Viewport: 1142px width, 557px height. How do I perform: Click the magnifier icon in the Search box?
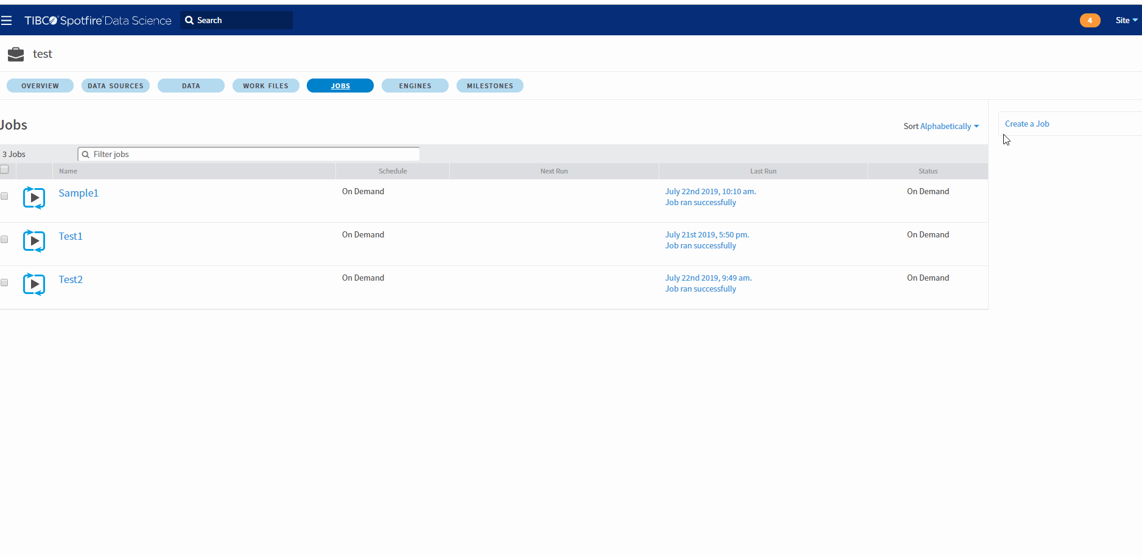click(x=189, y=20)
